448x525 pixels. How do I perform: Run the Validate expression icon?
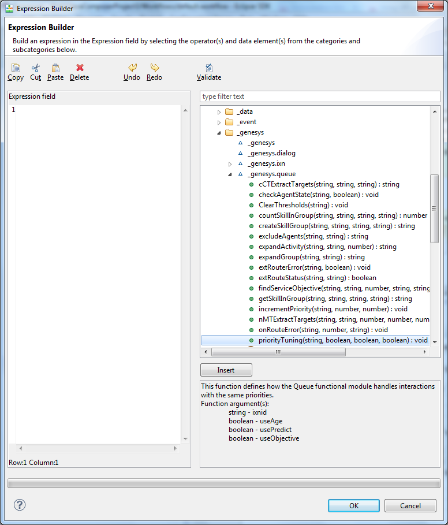click(208, 68)
